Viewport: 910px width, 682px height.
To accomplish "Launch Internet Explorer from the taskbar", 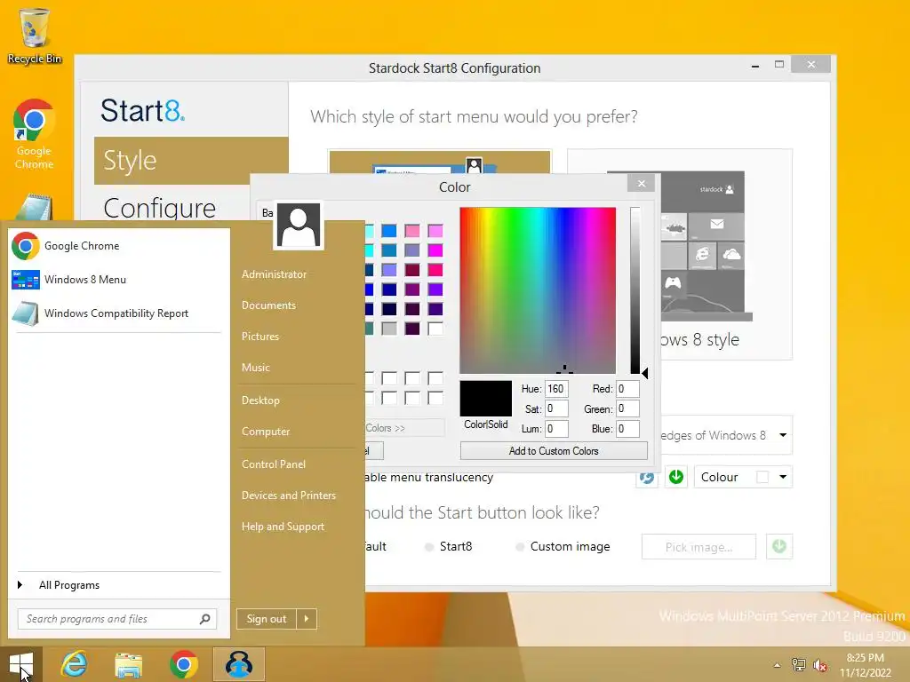I will tap(75, 664).
